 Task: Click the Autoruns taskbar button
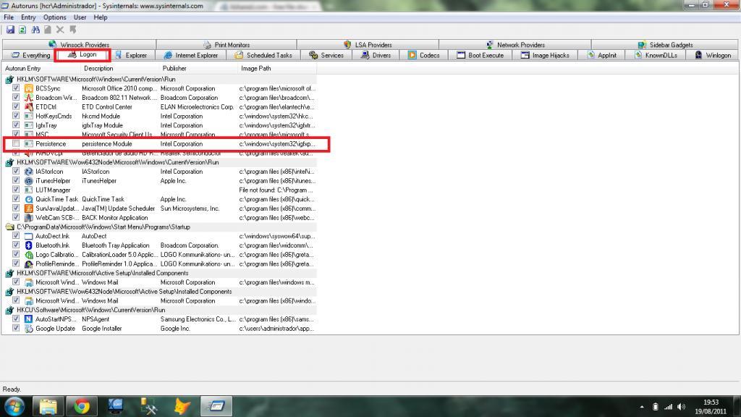216,407
